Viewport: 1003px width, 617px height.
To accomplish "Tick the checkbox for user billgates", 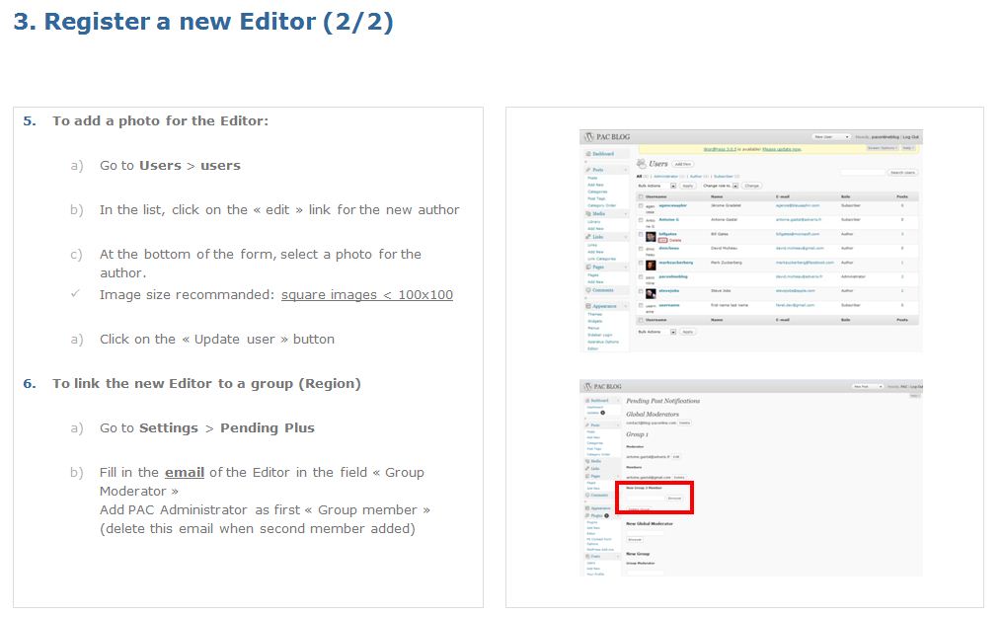I will click(x=641, y=234).
